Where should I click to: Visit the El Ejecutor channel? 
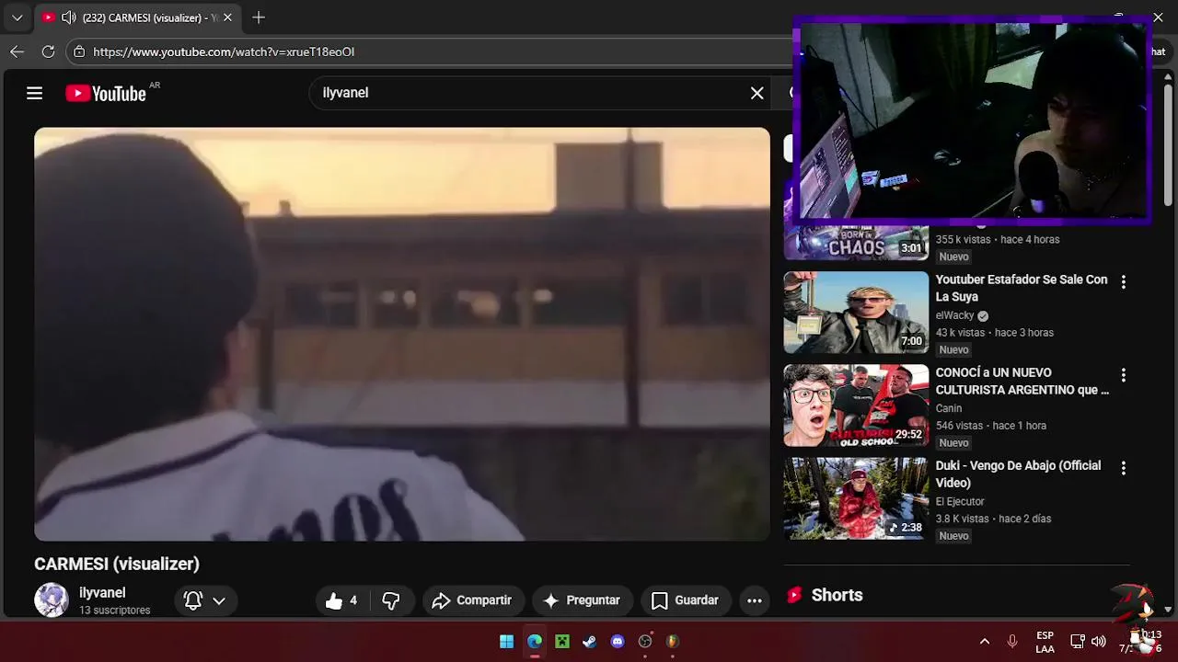click(x=960, y=501)
